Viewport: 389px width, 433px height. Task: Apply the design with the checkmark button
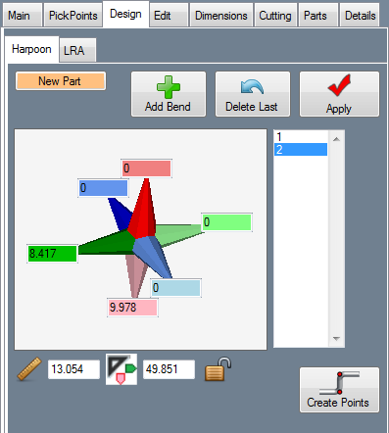(x=339, y=94)
